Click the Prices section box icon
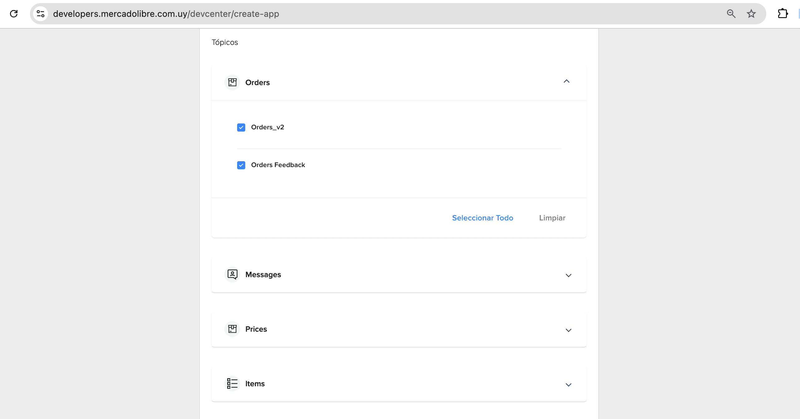 pyautogui.click(x=232, y=329)
